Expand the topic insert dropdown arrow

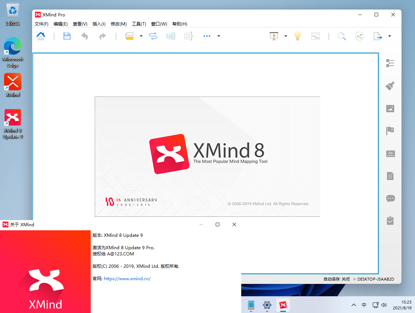[x=141, y=36]
